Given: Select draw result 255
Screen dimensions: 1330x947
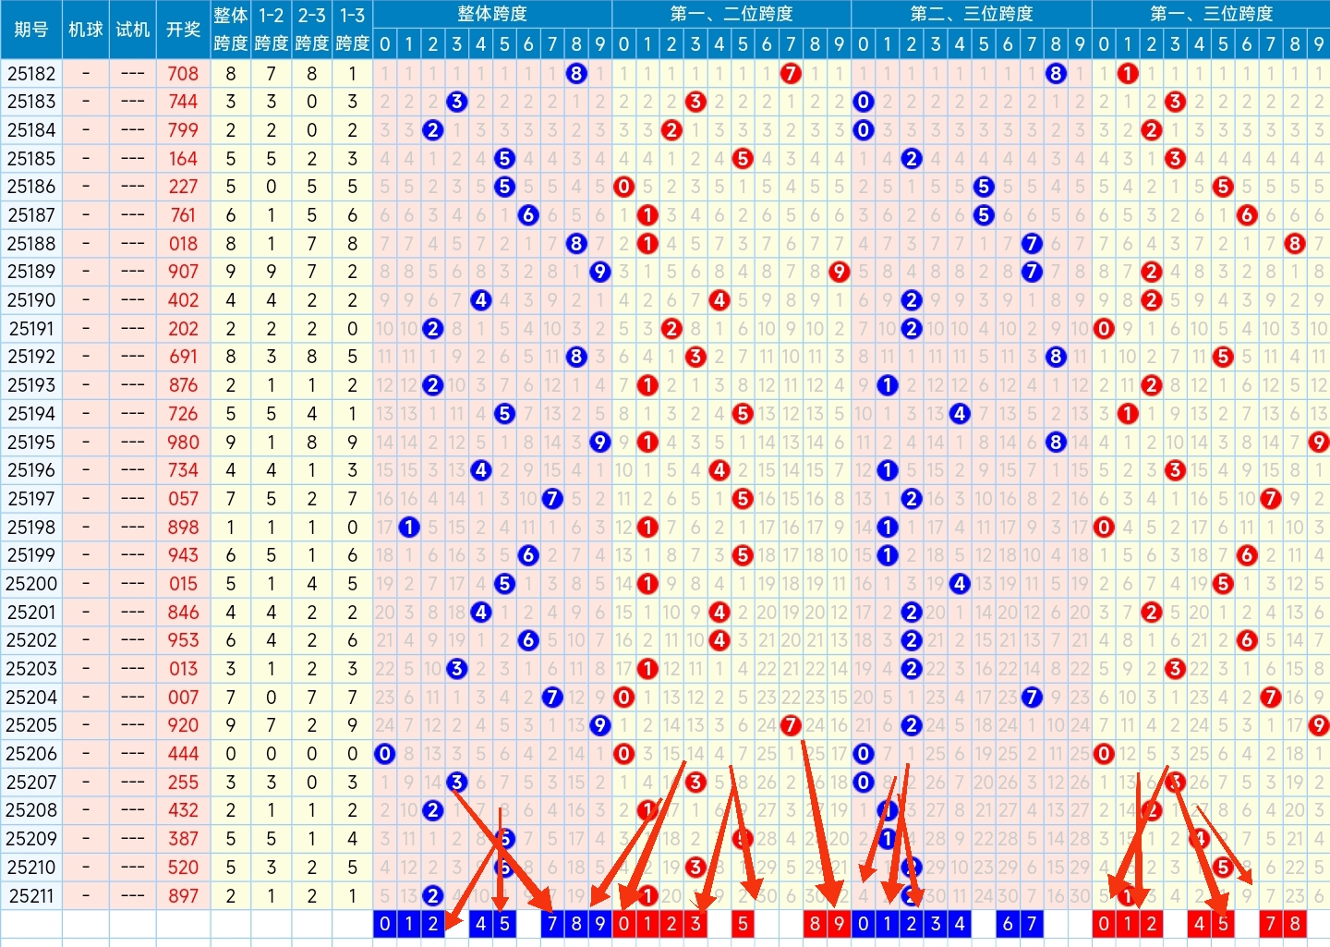Looking at the screenshot, I should (x=183, y=783).
